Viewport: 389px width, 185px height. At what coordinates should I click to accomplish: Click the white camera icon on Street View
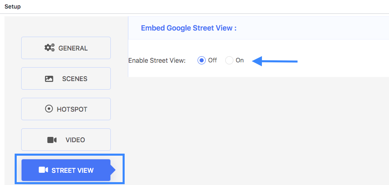click(x=43, y=170)
